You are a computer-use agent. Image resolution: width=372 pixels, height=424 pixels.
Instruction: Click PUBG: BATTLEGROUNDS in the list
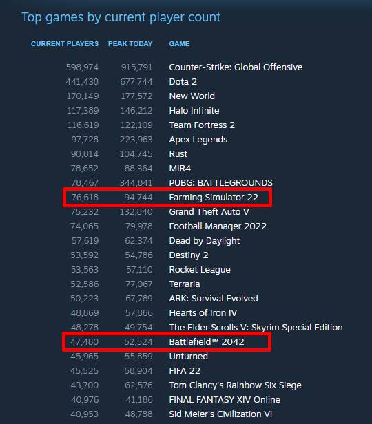(x=220, y=183)
